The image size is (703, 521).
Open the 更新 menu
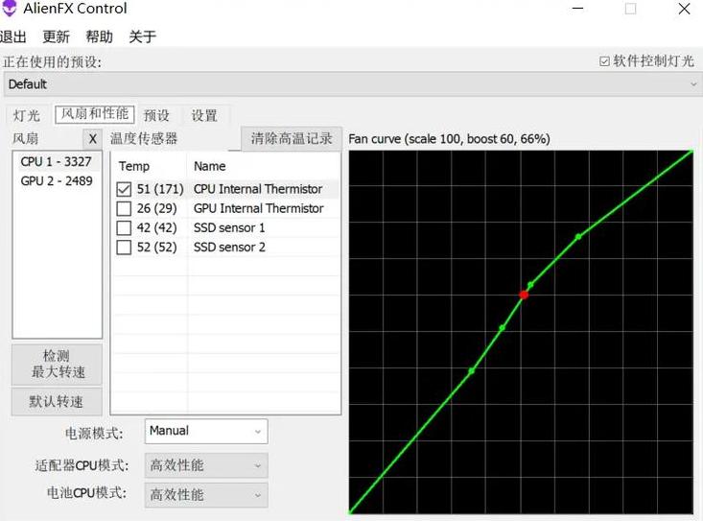56,36
